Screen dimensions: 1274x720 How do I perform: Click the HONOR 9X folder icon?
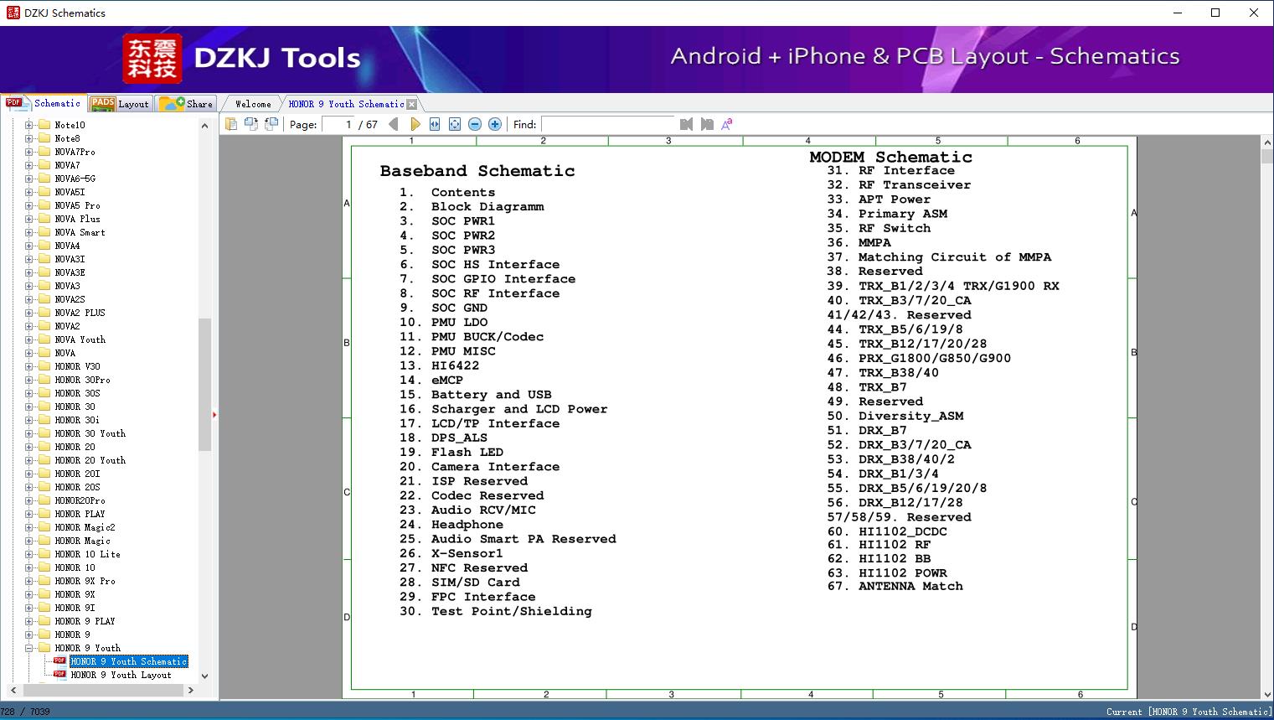44,594
